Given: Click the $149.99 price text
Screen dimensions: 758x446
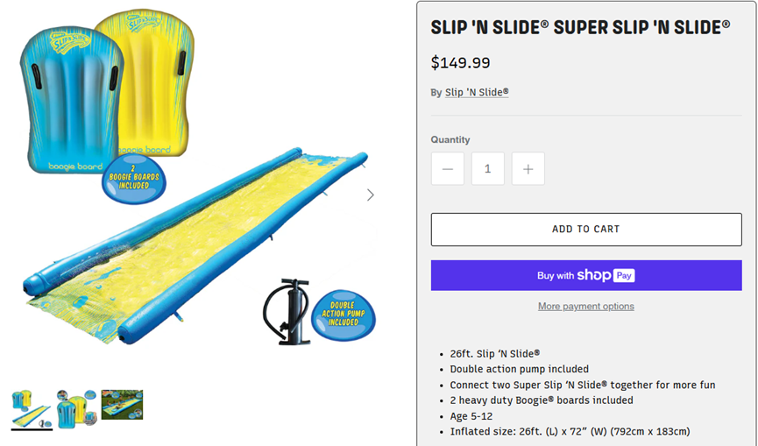Looking at the screenshot, I should coord(460,62).
